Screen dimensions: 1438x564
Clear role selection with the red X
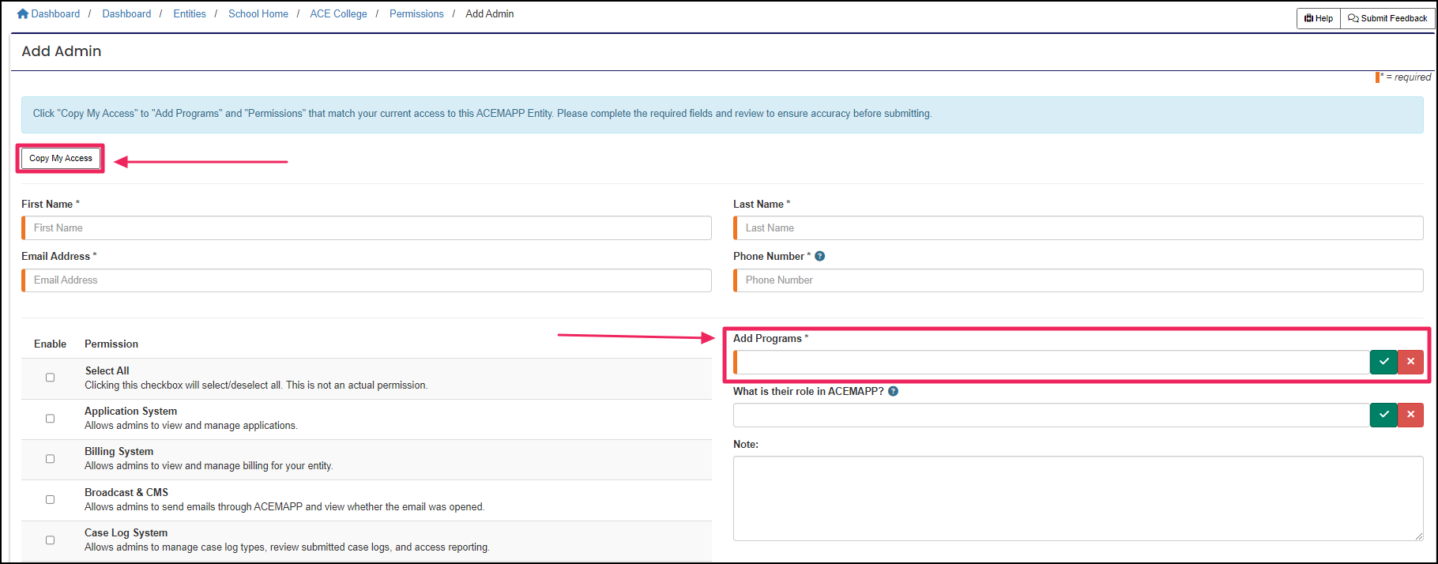click(x=1410, y=415)
